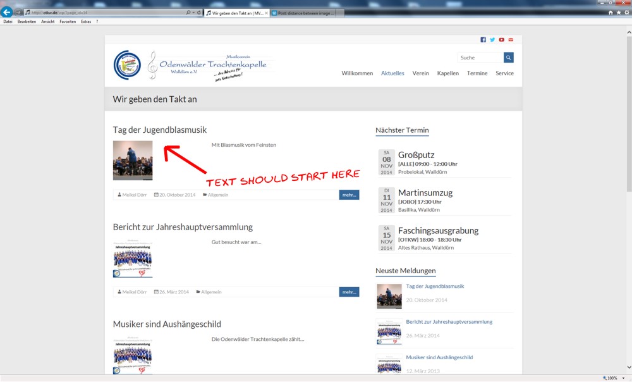Open 'Bericht zur Jahreshauptversammlung' sidebar link
Screen dimensions: 632x382
point(449,322)
